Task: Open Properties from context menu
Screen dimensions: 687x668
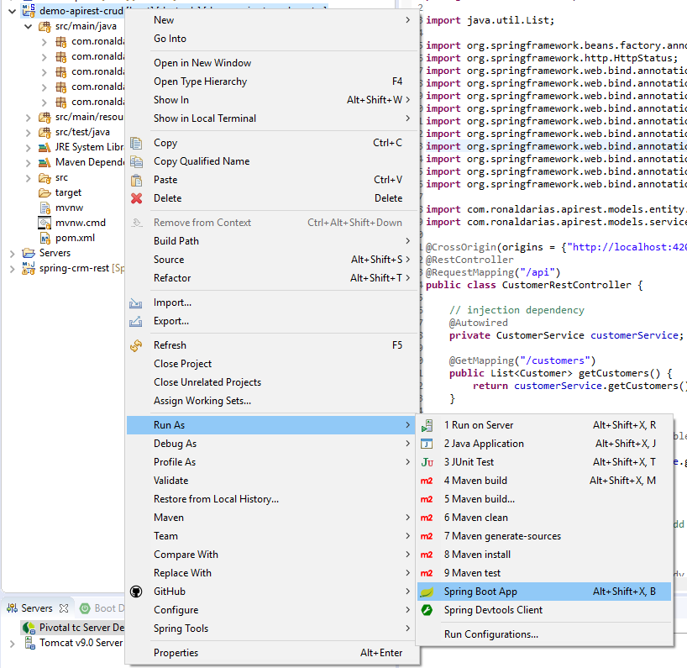Action: coord(272,653)
